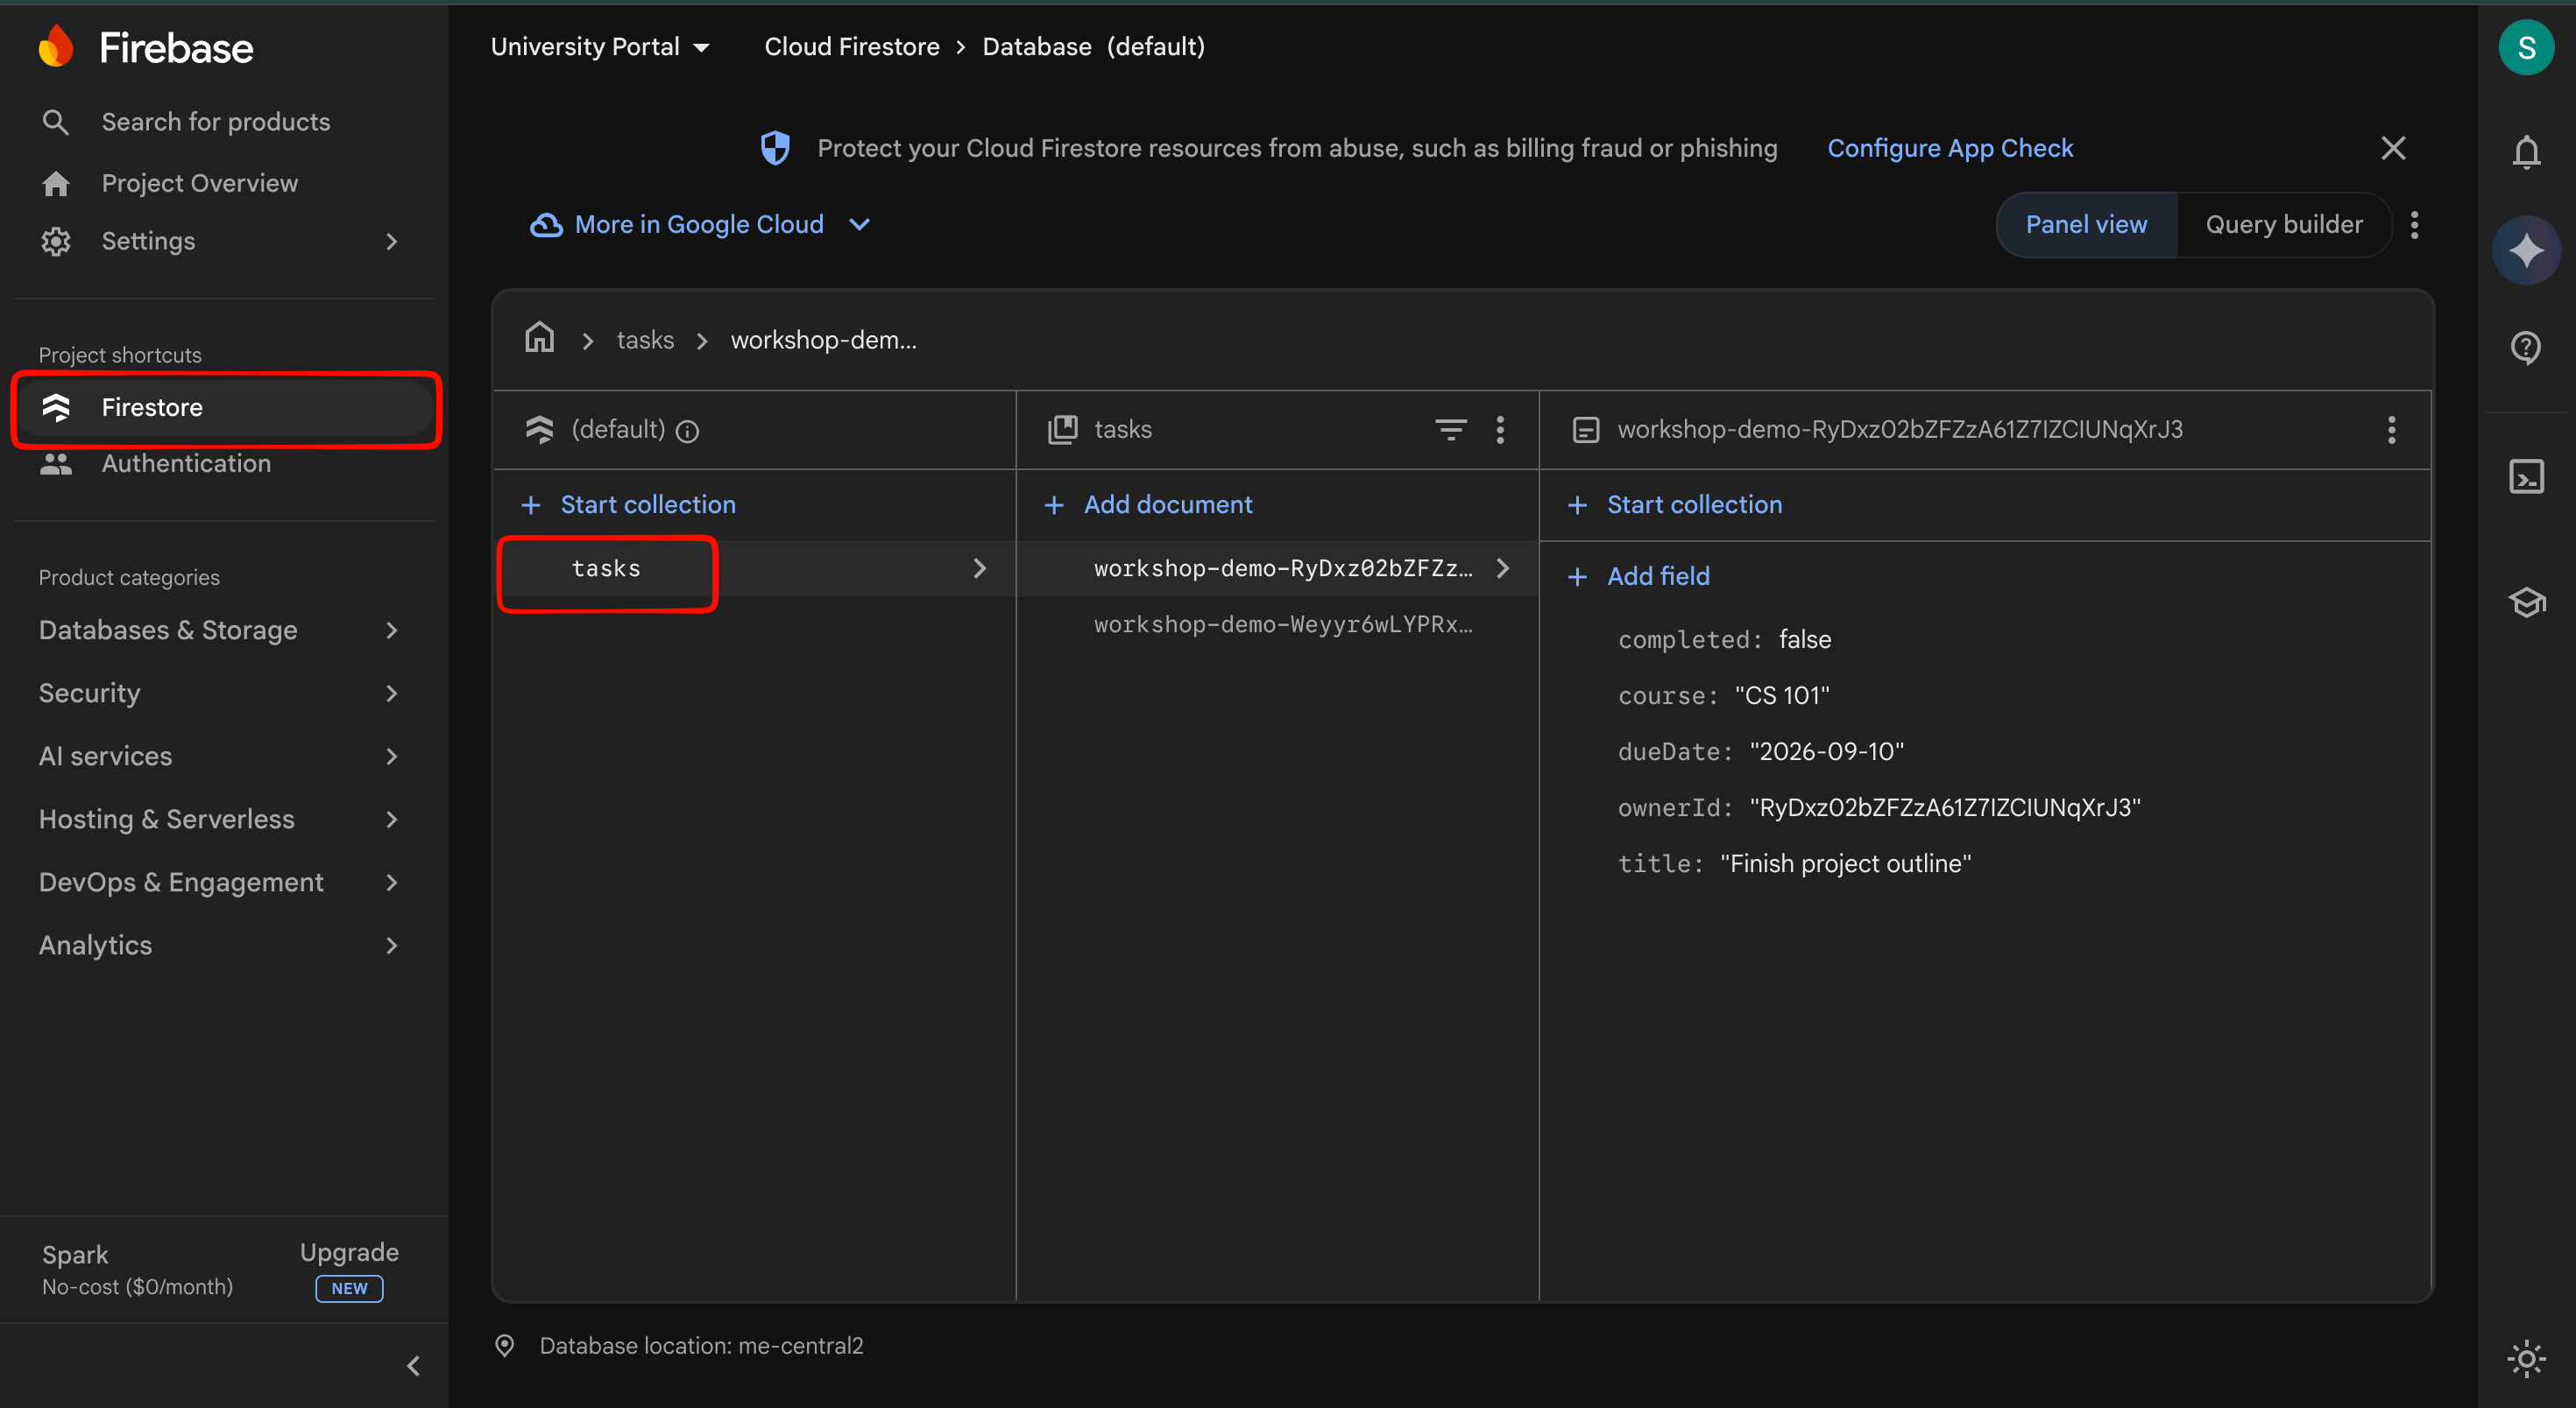Open the tasks collection three-dot menu

click(1499, 430)
